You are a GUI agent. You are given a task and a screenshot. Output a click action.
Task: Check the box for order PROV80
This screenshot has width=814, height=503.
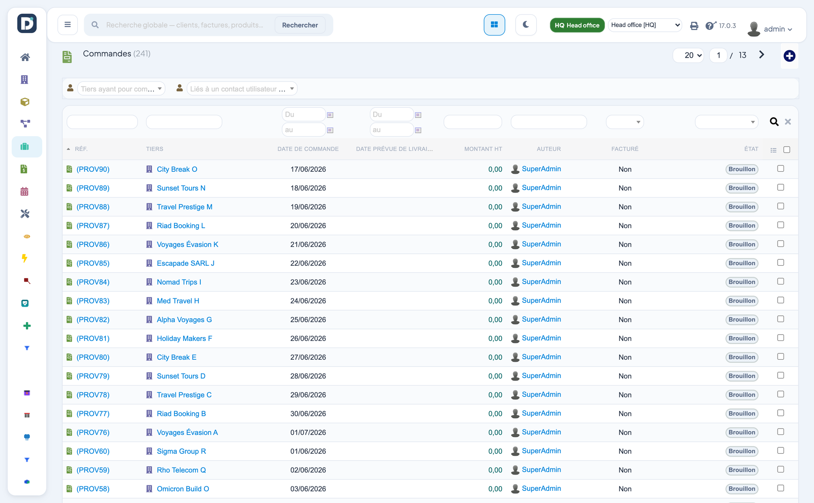pos(781,357)
